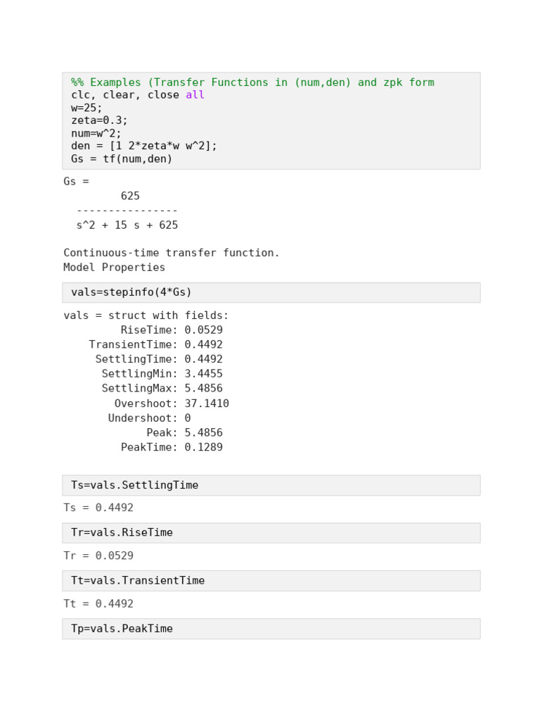Click the code cell 'Tt=vals.TransientTime'

271,581
